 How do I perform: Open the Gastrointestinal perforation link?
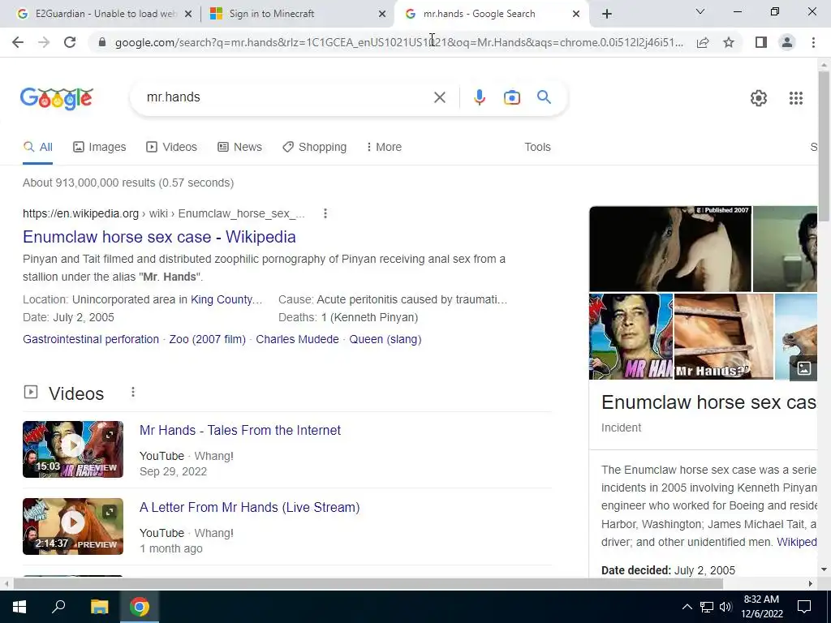[x=91, y=339]
